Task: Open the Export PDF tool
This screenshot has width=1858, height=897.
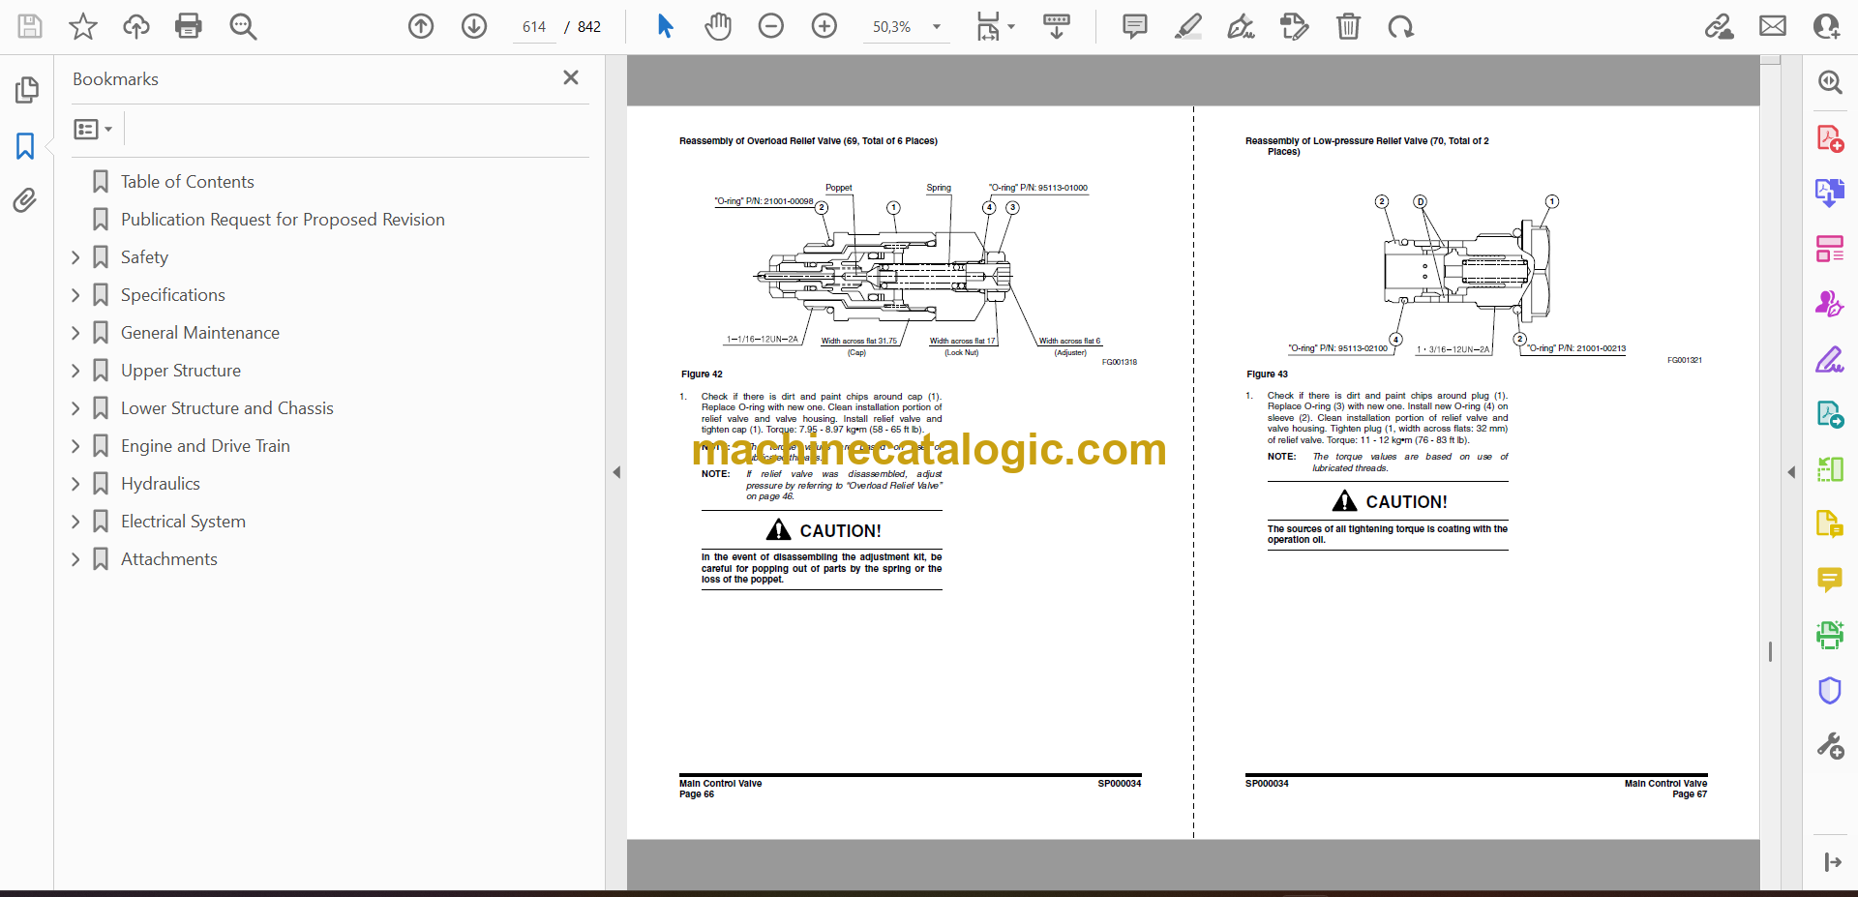Action: pos(1829,193)
